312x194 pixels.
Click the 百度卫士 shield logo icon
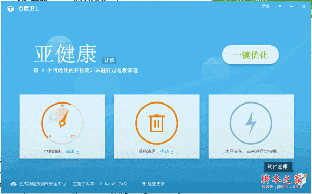(x=10, y=9)
